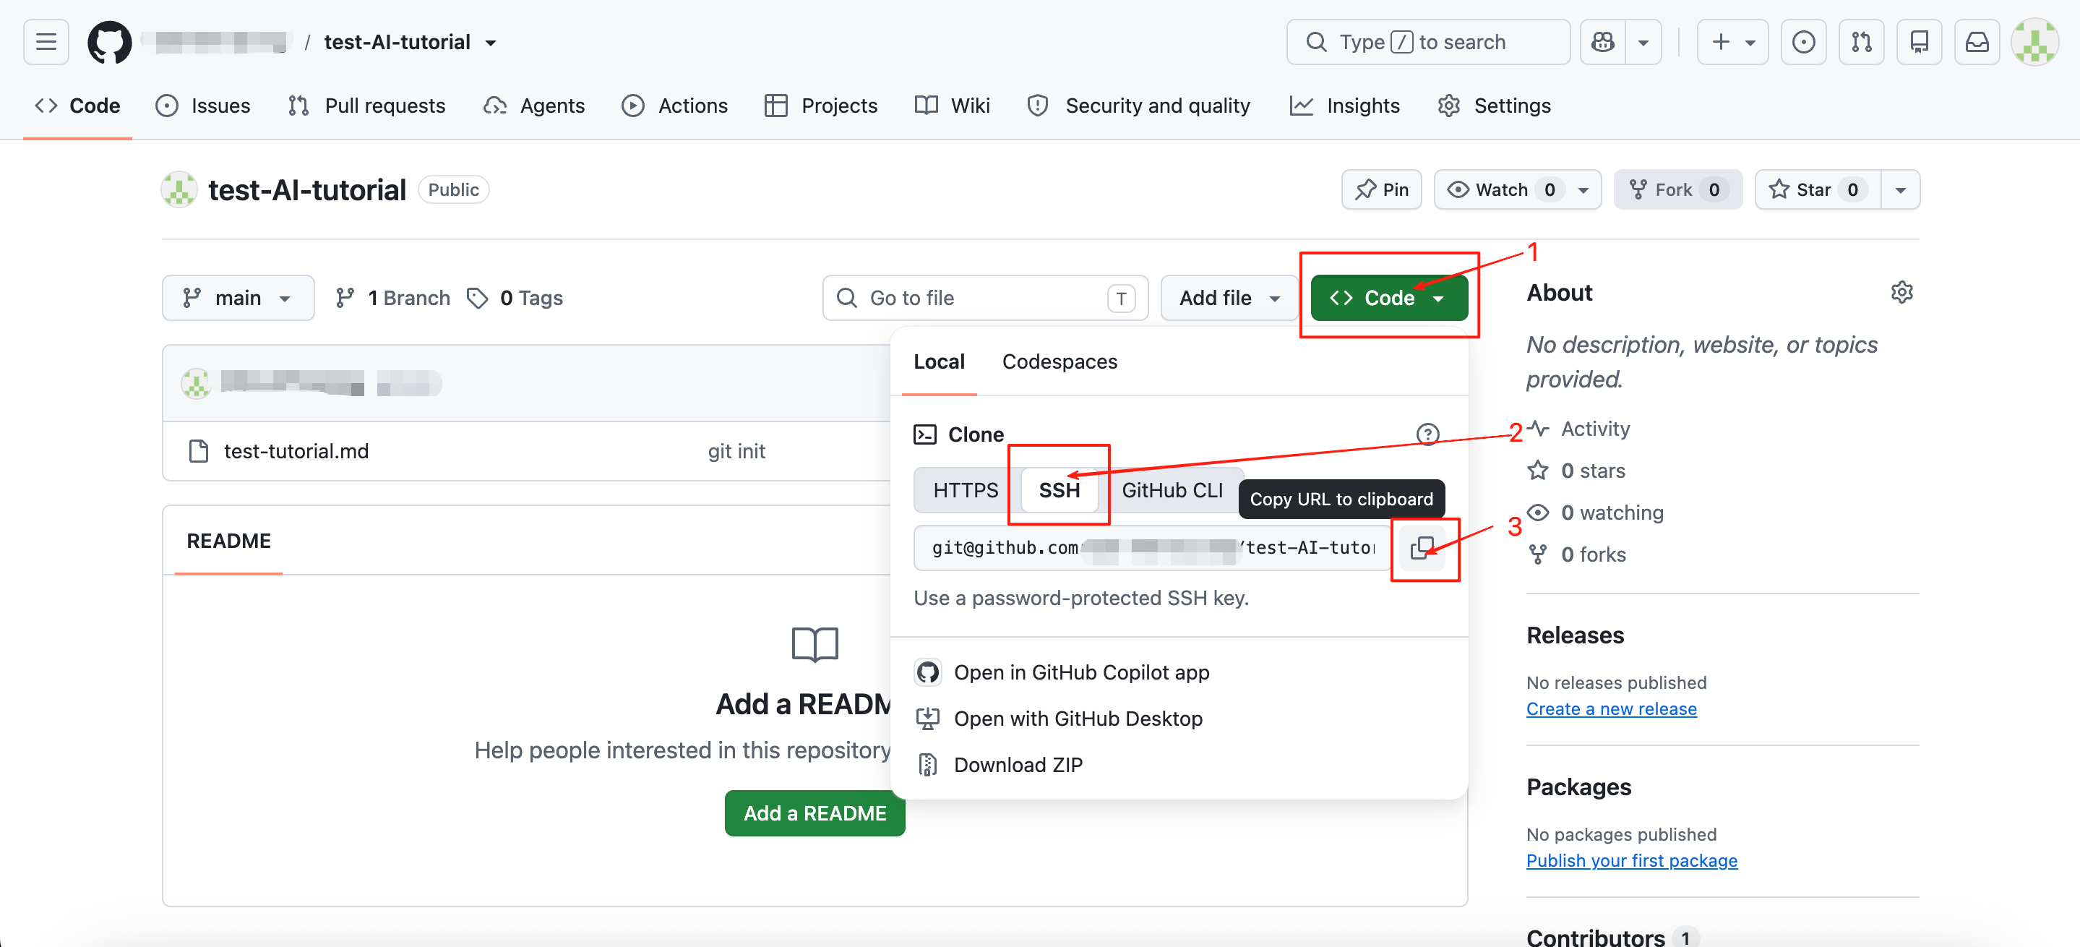
Task: Open the git init commit message
Action: tap(736, 451)
